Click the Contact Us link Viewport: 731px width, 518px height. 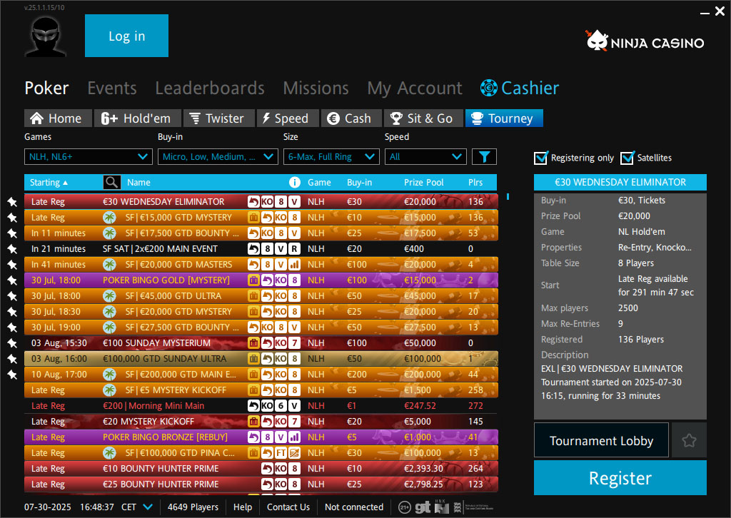pos(288,507)
